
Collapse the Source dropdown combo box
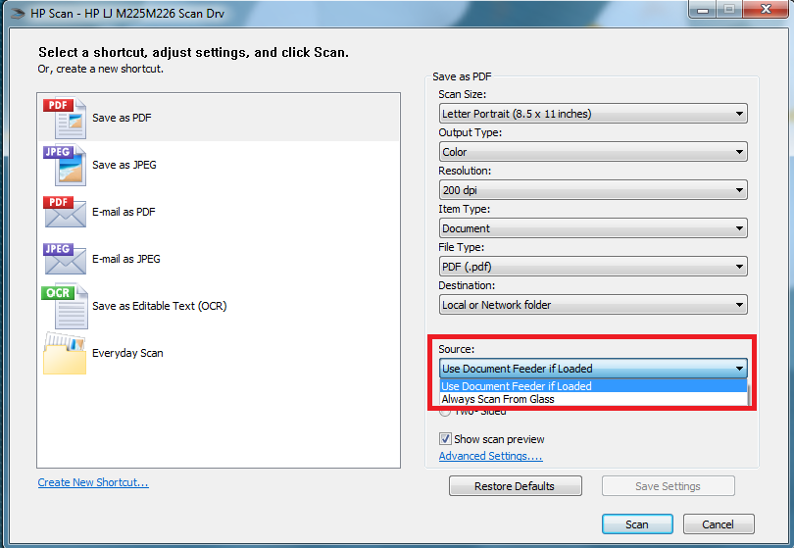click(593, 369)
